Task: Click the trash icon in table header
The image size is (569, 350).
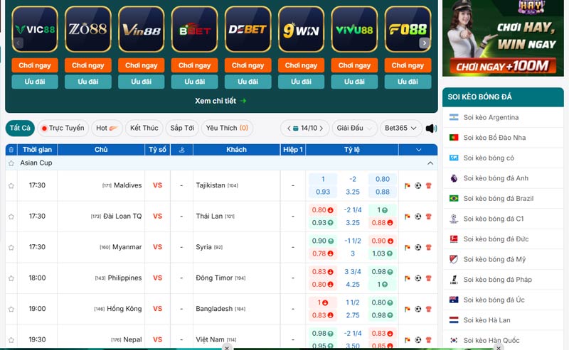Action: point(11,150)
